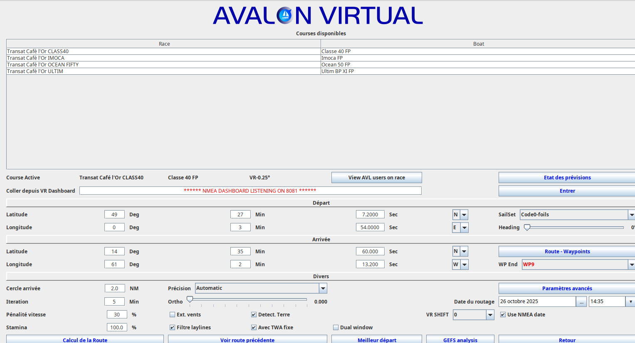The width and height of the screenshot is (635, 343).
Task: Toggle the Dual window checkbox
Action: pos(336,327)
